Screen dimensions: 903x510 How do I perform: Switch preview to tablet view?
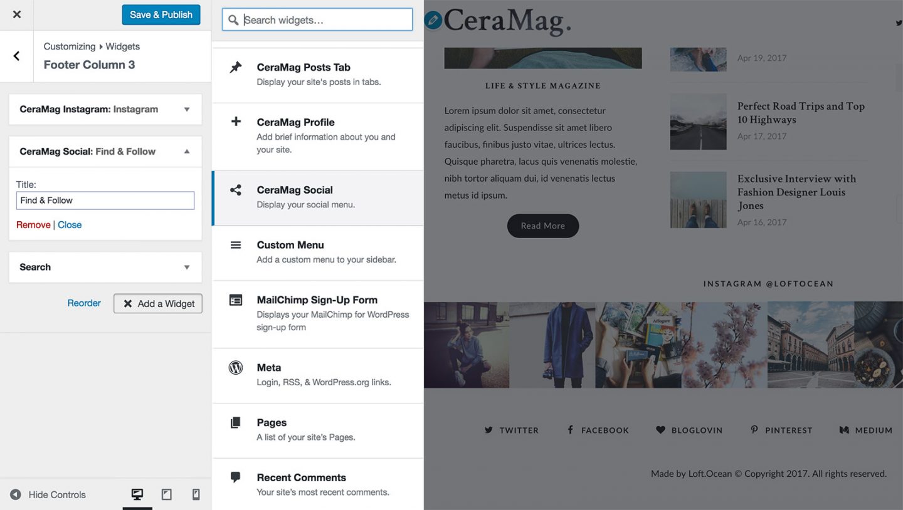tap(167, 494)
